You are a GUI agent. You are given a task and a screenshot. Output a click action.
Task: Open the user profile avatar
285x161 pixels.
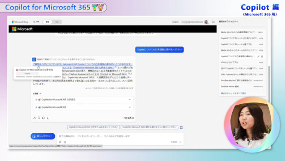pos(206,22)
